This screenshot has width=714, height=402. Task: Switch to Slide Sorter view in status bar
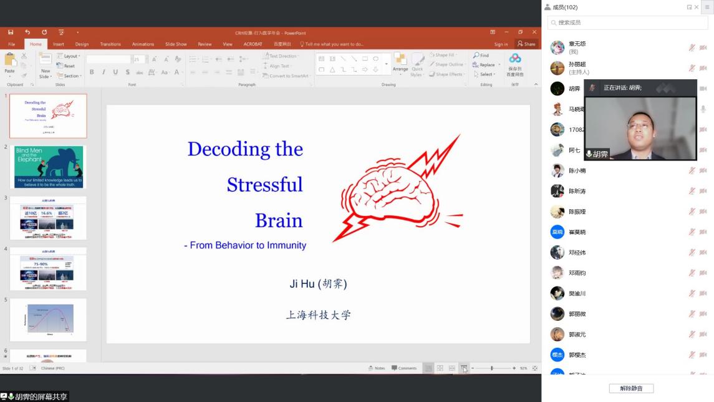pyautogui.click(x=440, y=368)
